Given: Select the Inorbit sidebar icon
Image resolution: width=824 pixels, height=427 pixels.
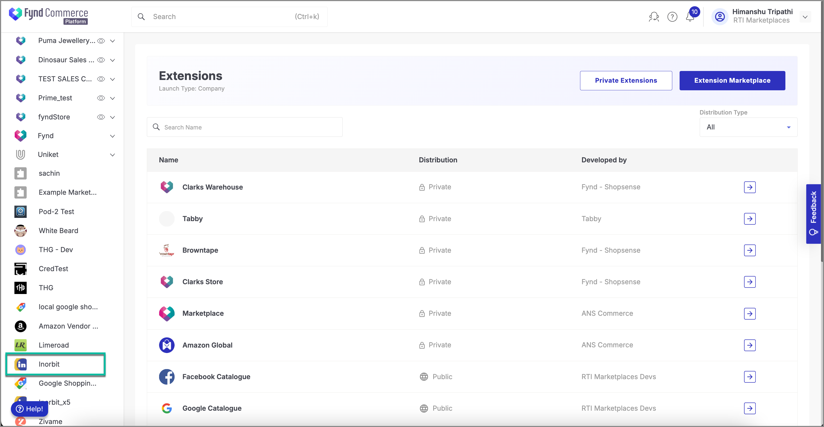Looking at the screenshot, I should [20, 364].
